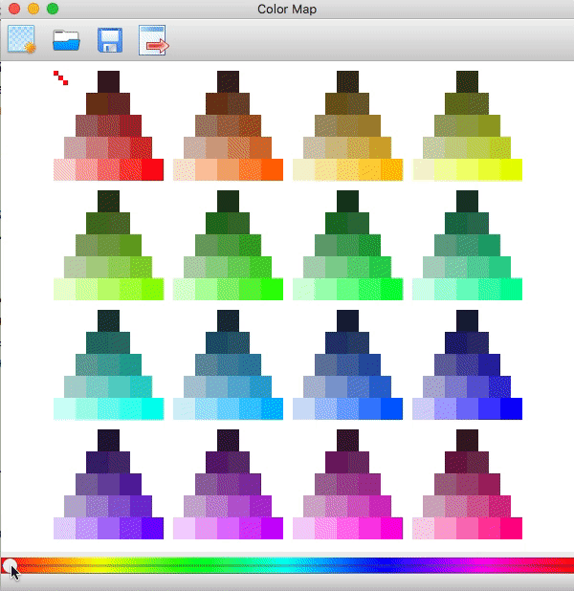
Task: Select the dark green top swatch of third green pyramid
Action: coord(347,201)
